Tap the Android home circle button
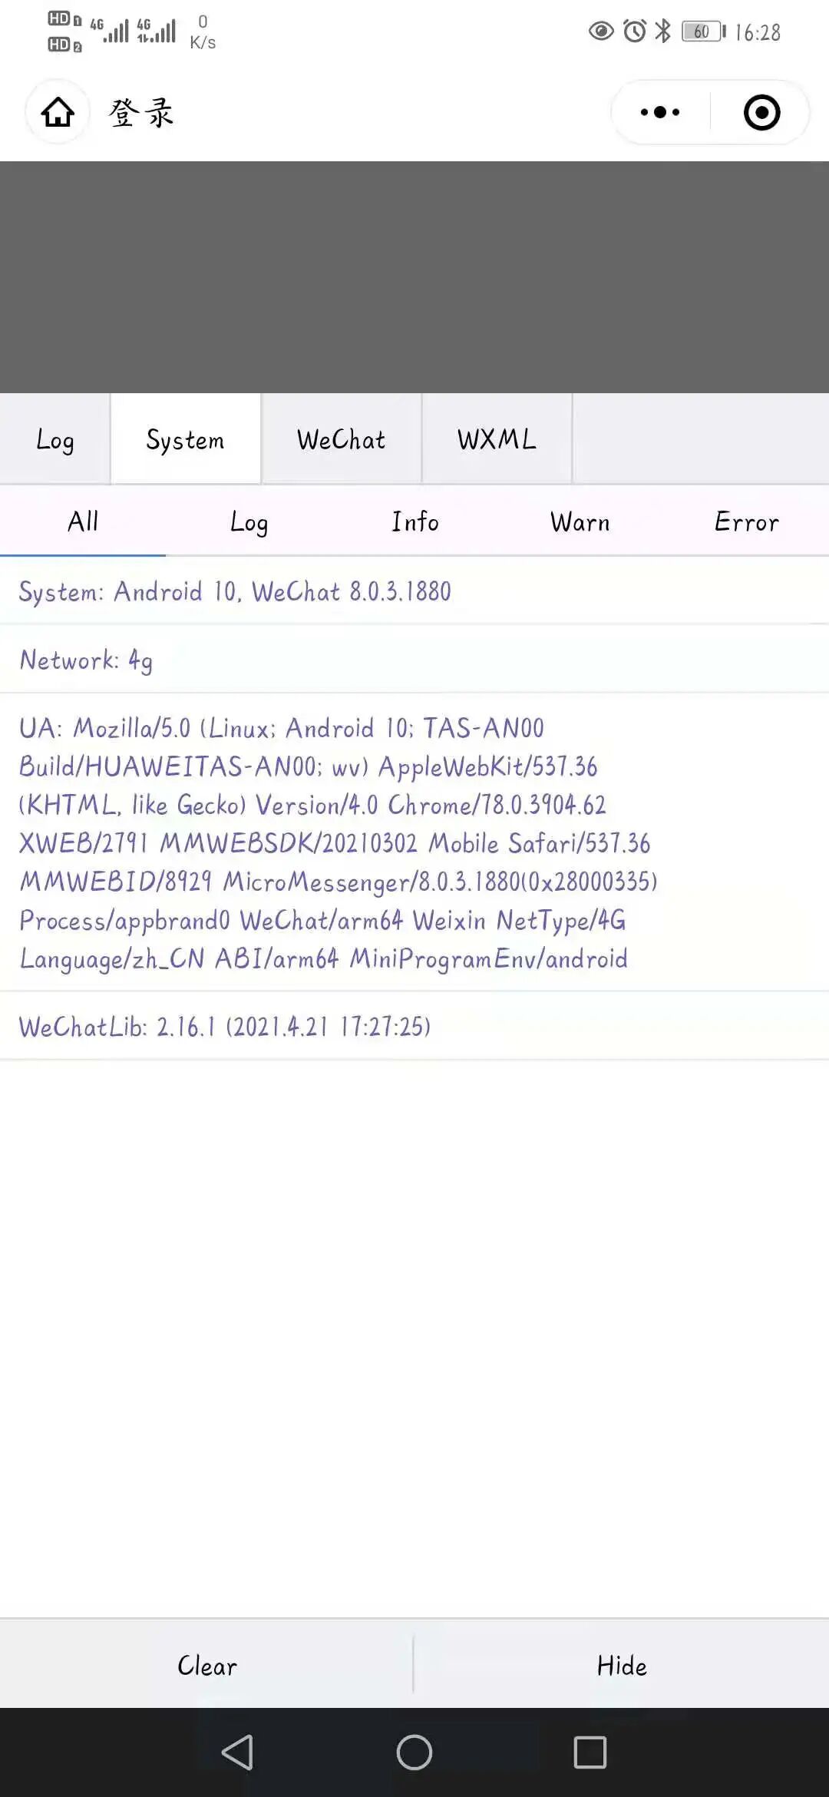The image size is (829, 1797). (x=414, y=1752)
